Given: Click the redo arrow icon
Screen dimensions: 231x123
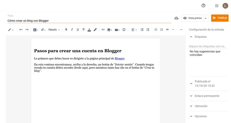Looking at the screenshot, I should [x=27, y=30].
